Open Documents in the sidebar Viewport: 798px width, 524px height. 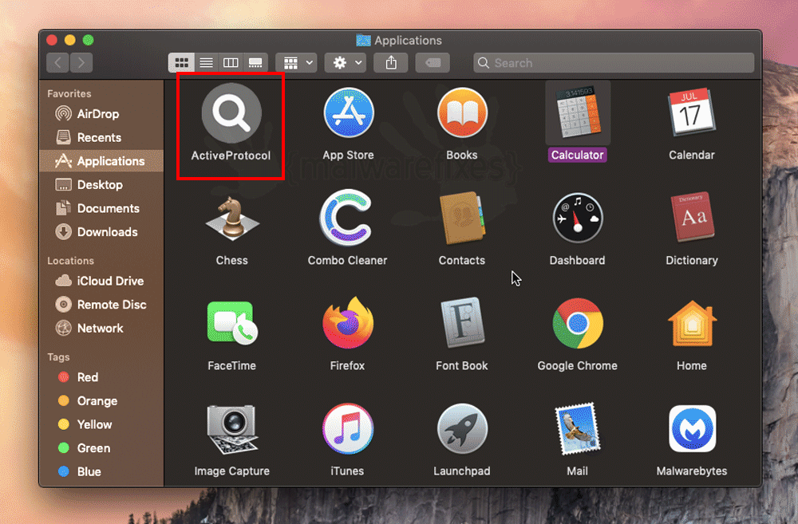point(102,208)
